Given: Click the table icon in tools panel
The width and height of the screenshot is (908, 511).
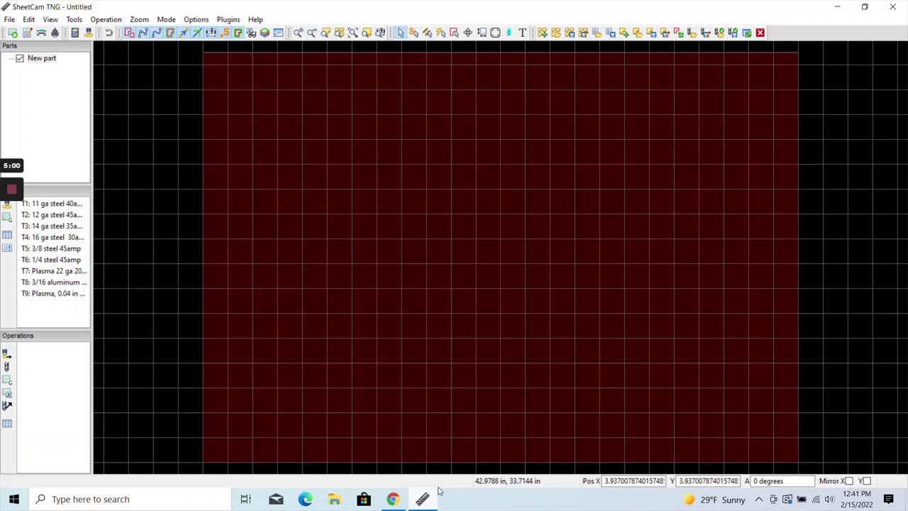Looking at the screenshot, I should click(x=7, y=235).
